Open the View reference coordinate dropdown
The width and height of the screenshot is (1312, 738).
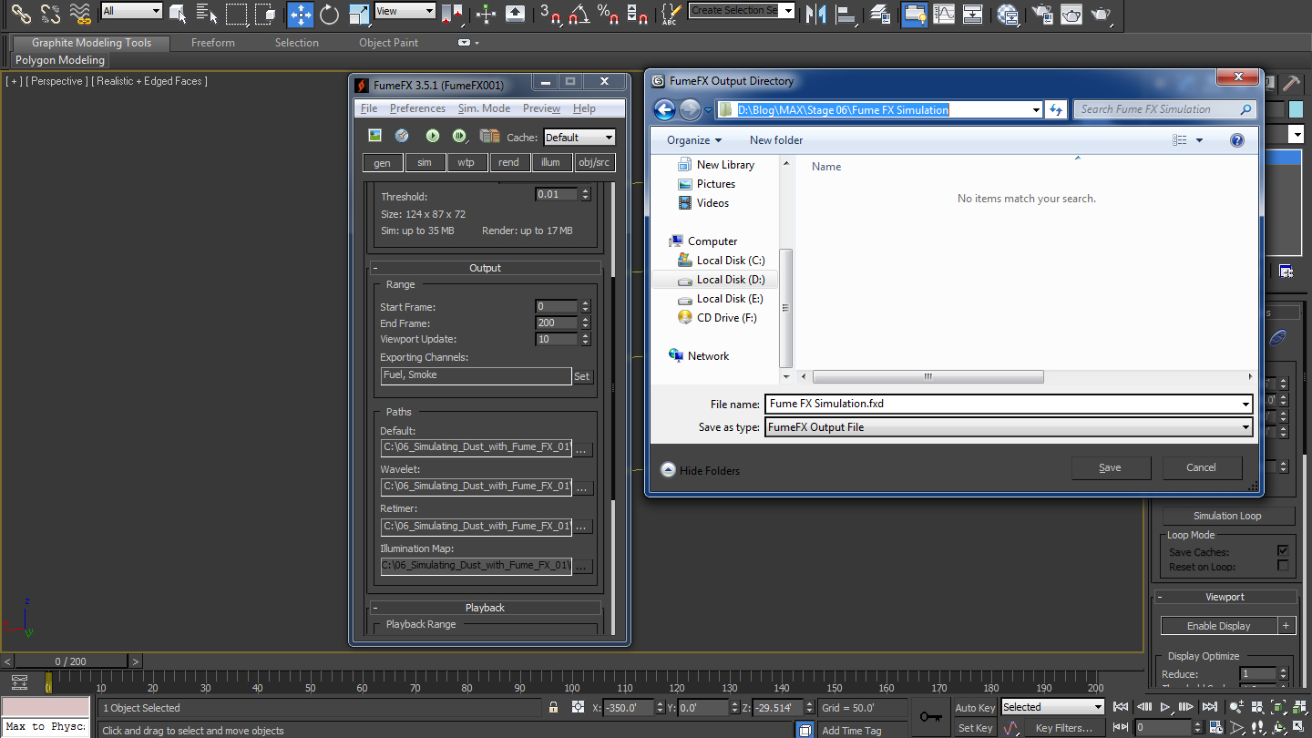pos(405,11)
